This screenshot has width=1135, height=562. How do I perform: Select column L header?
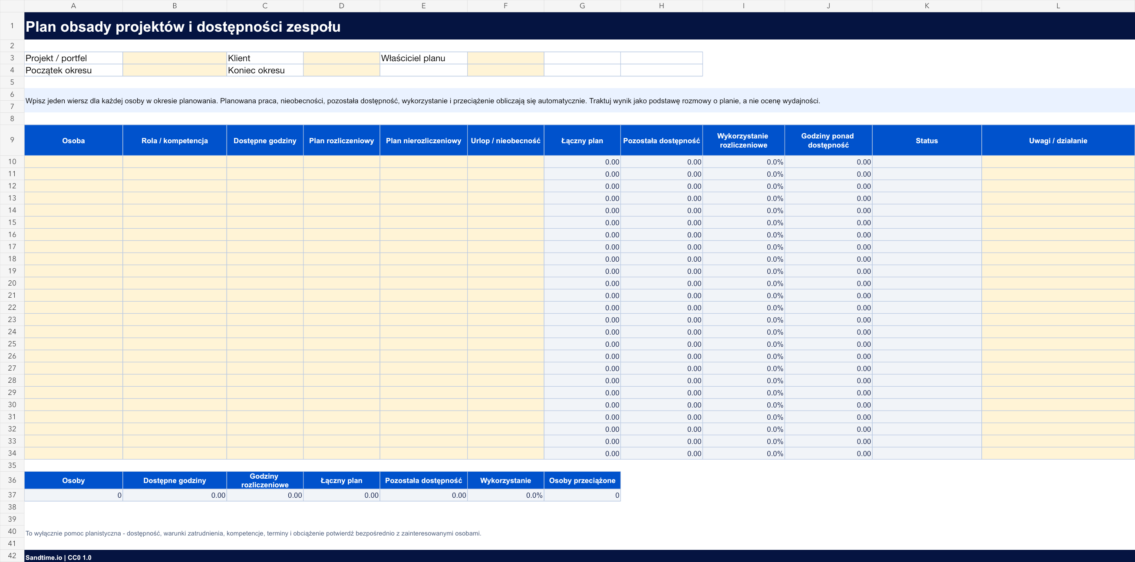click(1058, 6)
